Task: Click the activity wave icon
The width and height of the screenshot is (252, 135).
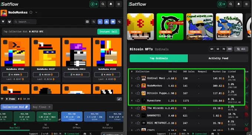Action: point(119,22)
